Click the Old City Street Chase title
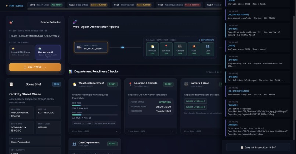 click(x=25, y=94)
